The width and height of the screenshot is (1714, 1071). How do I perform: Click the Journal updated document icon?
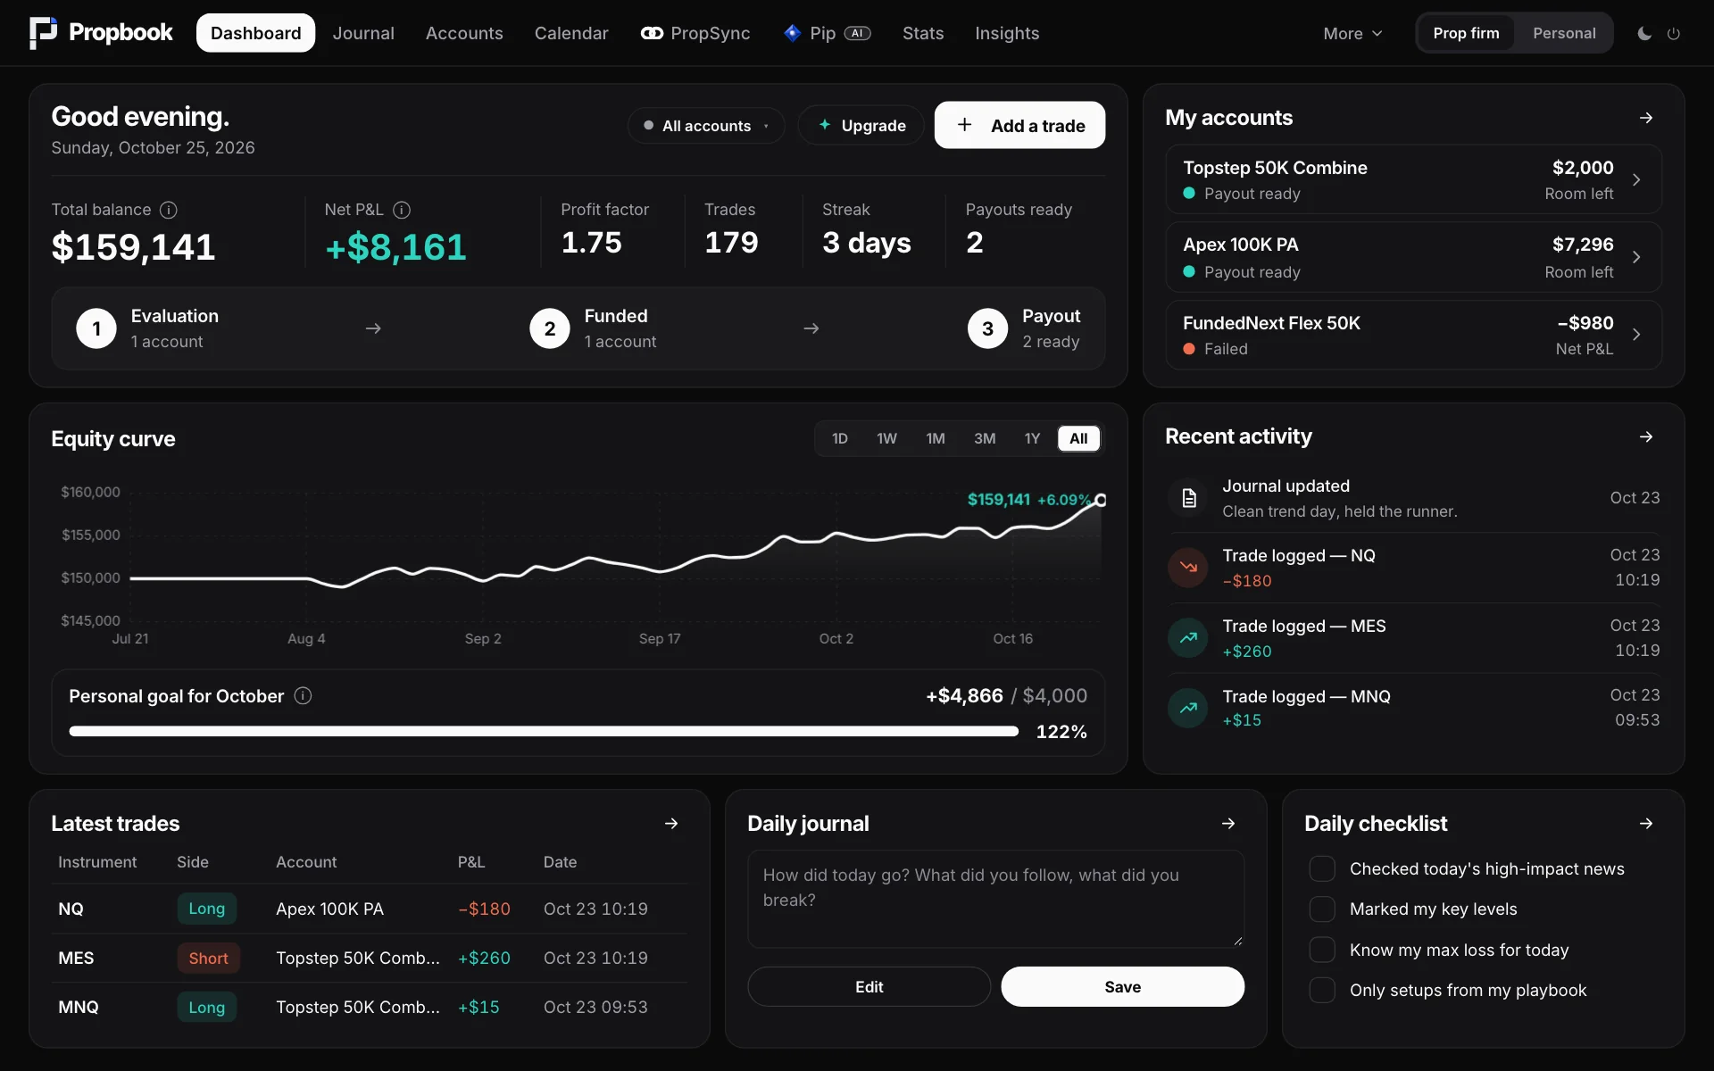pos(1188,498)
